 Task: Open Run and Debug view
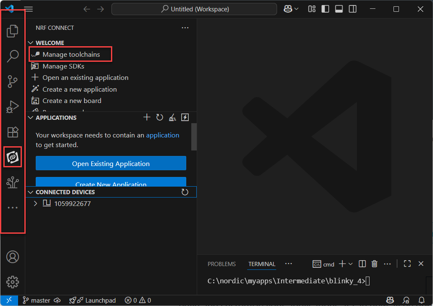coord(13,107)
